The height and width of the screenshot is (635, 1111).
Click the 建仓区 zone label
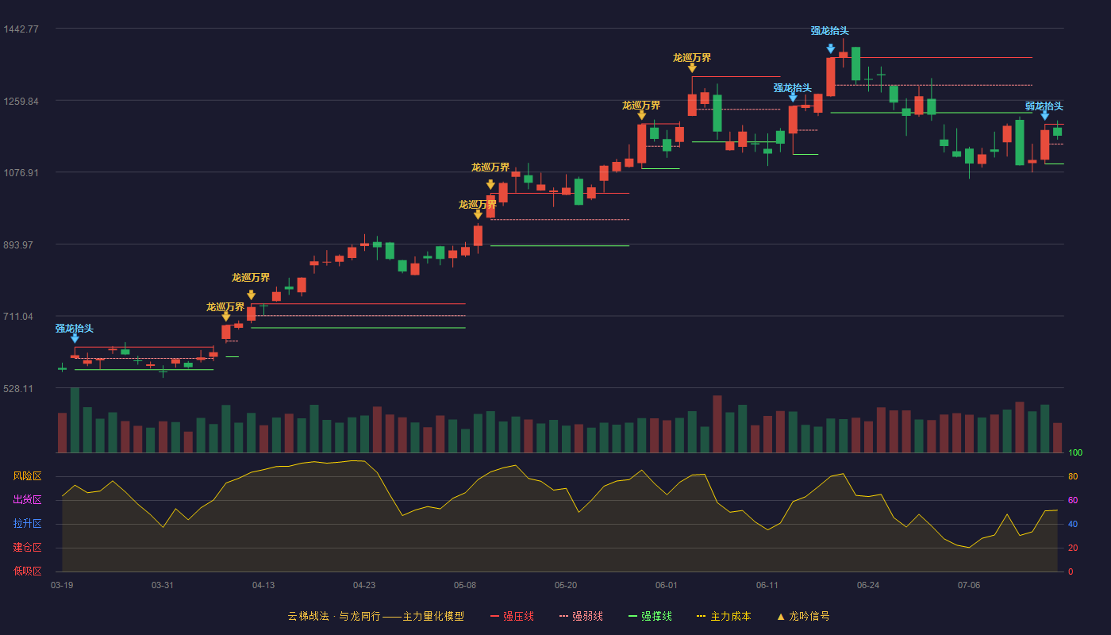click(27, 548)
